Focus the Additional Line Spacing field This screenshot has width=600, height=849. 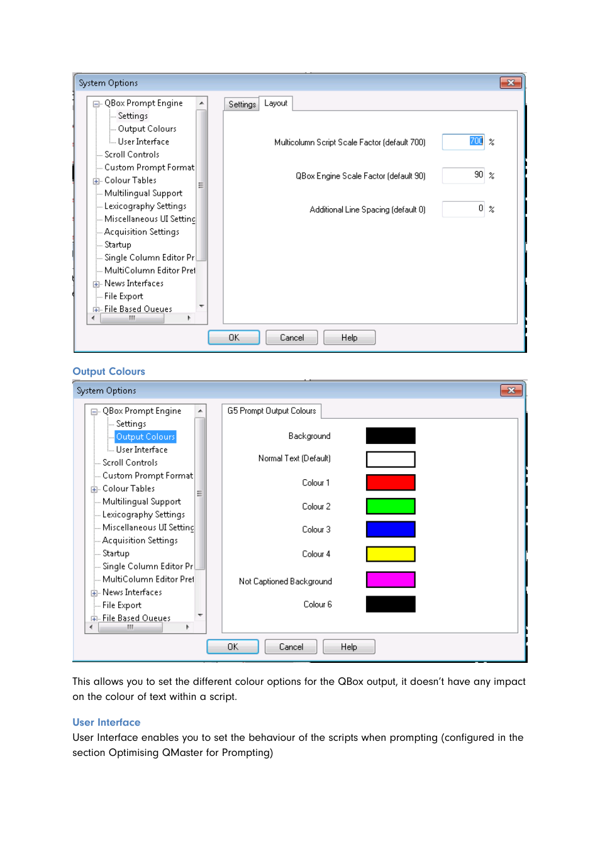pos(464,209)
